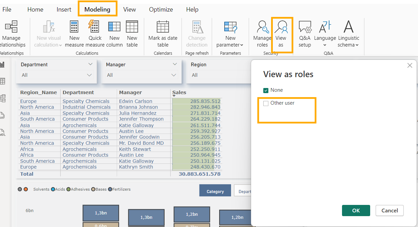Image resolution: width=418 pixels, height=227 pixels.
Task: Create a New measure
Action: 74,34
